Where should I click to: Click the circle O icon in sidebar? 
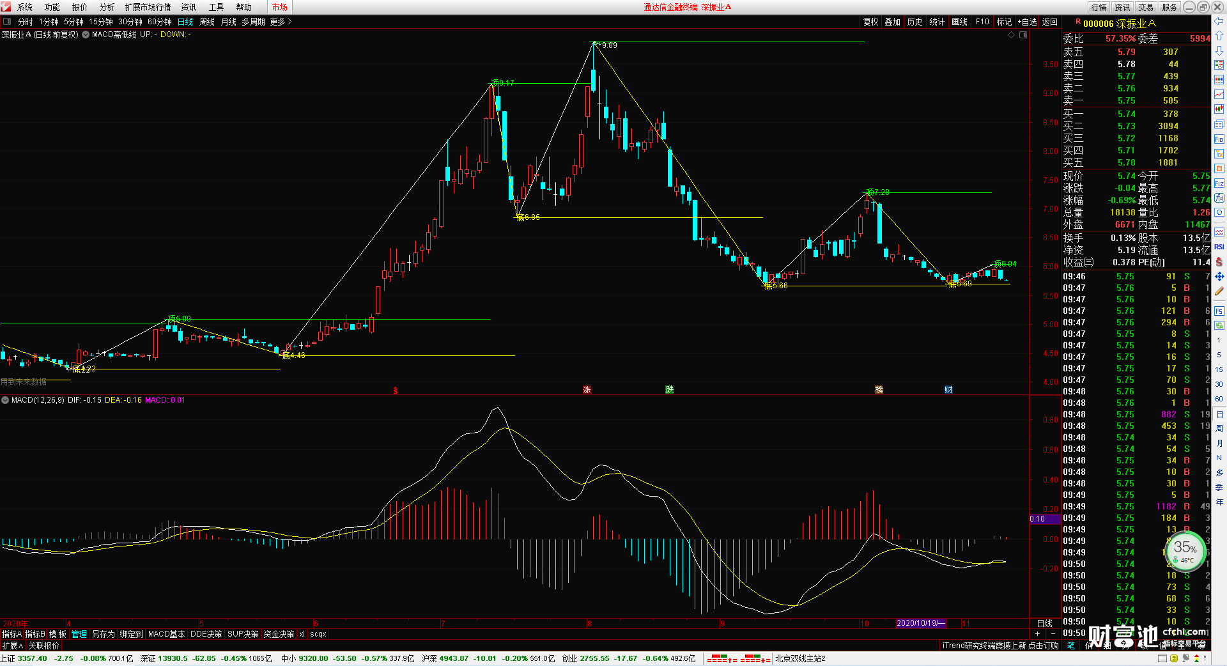(1219, 212)
